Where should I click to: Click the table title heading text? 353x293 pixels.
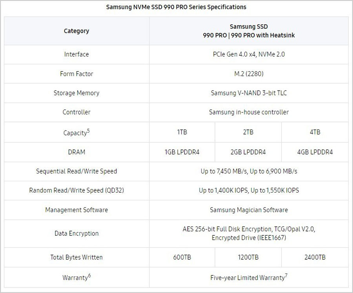pyautogui.click(x=176, y=7)
